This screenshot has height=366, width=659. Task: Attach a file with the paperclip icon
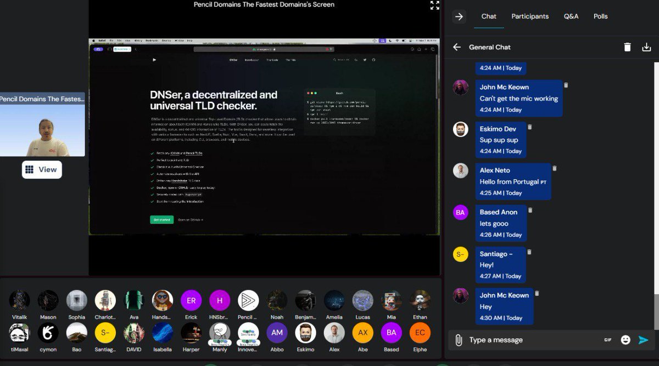point(459,340)
